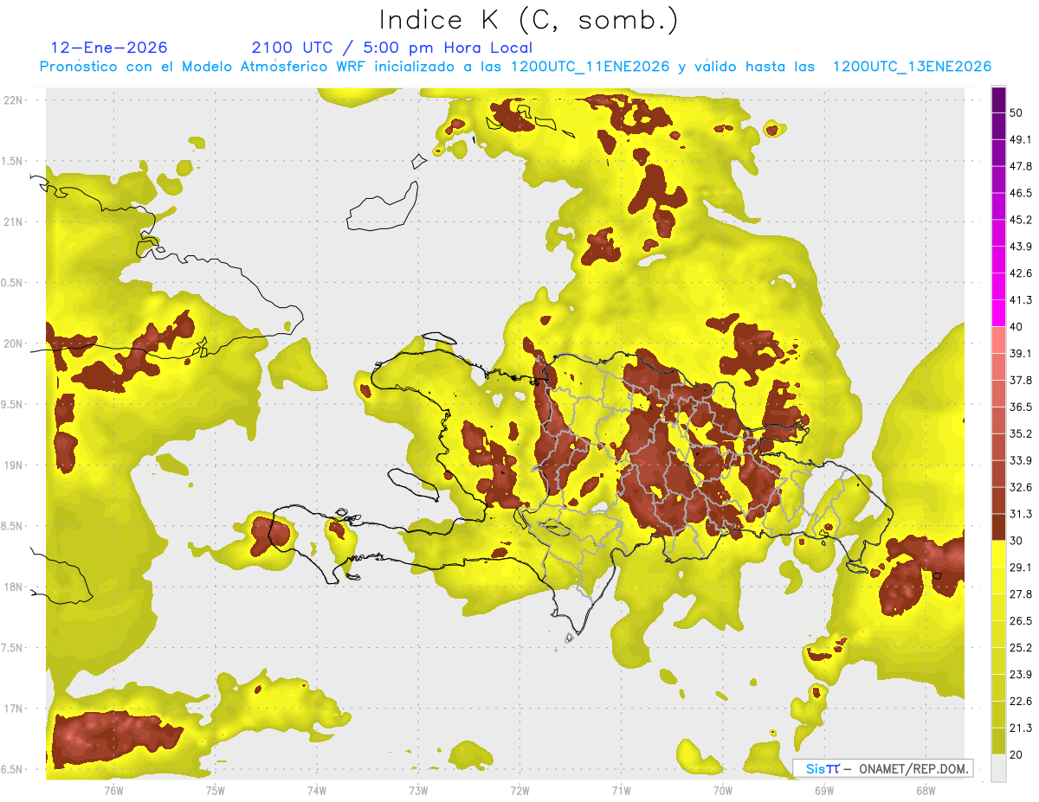Click the "ONAMET/REP.DOM." credit label
1039x802 pixels.
[x=913, y=768]
